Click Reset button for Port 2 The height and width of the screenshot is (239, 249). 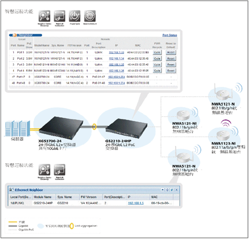pyautogui.click(x=171, y=59)
